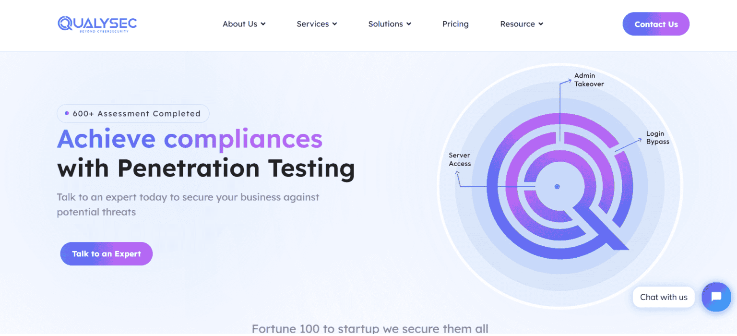The height and width of the screenshot is (336, 737).
Task: Click the Achieve compliances headline
Action: coord(189,139)
